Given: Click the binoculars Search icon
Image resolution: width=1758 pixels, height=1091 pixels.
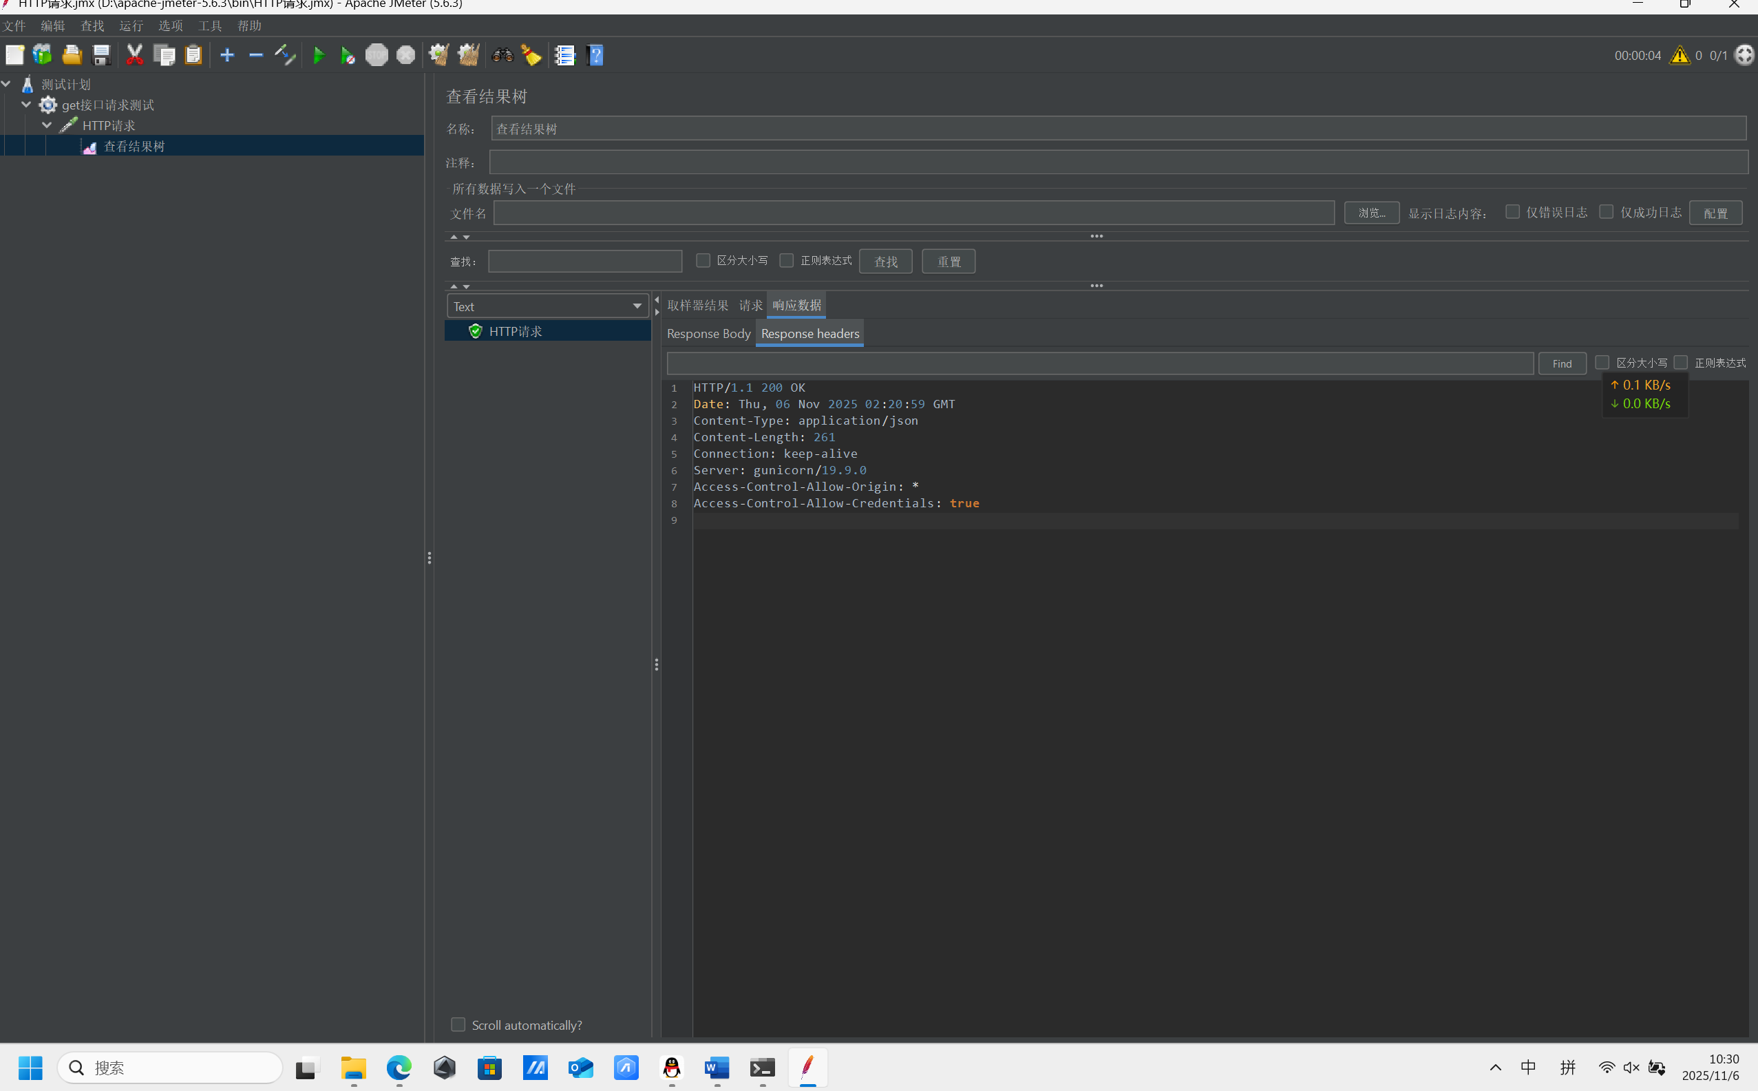Looking at the screenshot, I should tap(502, 56).
